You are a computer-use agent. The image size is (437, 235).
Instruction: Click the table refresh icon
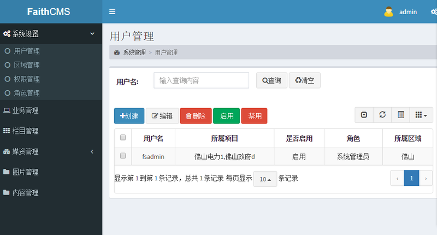(x=382, y=115)
